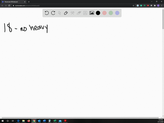This screenshot has height=123, width=164.
Task: Pick the eraser tool
Action: click(x=79, y=13)
